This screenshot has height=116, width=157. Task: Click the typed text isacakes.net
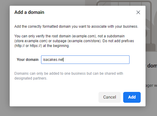[x=53, y=60]
